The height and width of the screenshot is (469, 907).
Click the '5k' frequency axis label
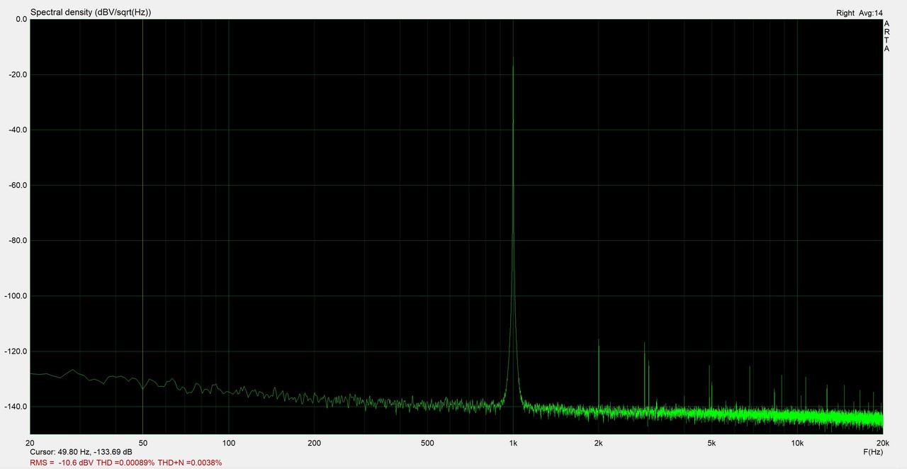(712, 443)
